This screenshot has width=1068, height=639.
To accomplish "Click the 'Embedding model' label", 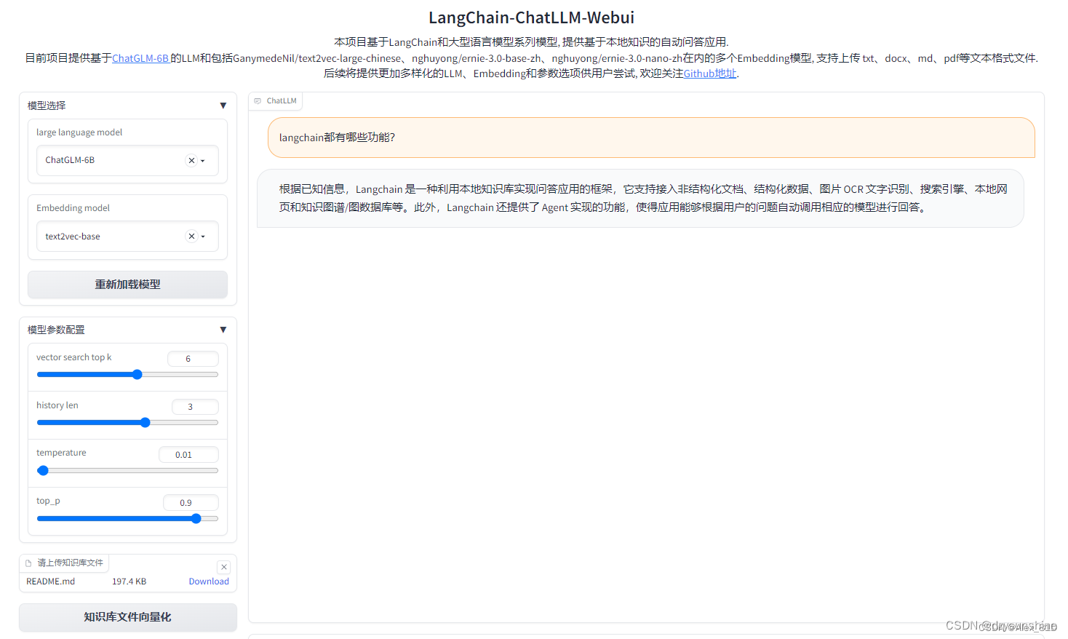I will click(x=73, y=208).
